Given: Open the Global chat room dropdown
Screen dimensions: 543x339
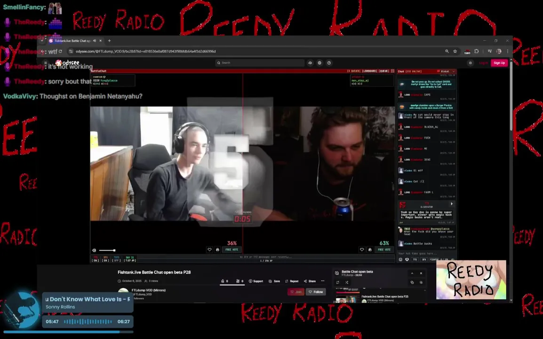Looking at the screenshot, I should (x=446, y=72).
